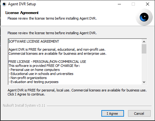Viewport: 155px width, 121px height.
Task: Click the 'Evaluation and testing purposes' line
Action: click(x=34, y=82)
